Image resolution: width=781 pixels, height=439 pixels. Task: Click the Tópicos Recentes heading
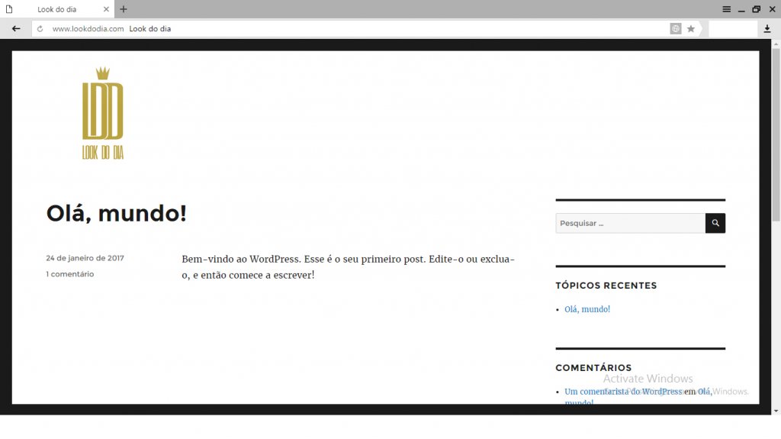pyautogui.click(x=606, y=286)
